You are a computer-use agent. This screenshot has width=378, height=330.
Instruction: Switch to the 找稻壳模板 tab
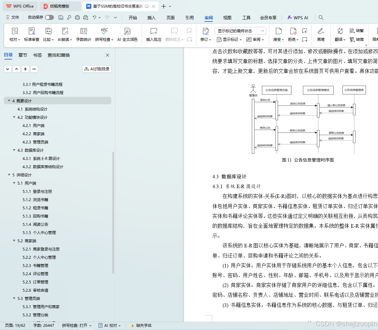point(60,6)
